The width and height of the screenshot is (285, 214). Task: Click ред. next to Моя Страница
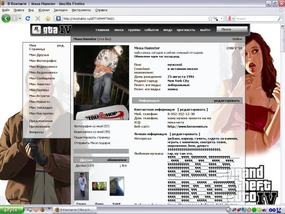point(61,45)
